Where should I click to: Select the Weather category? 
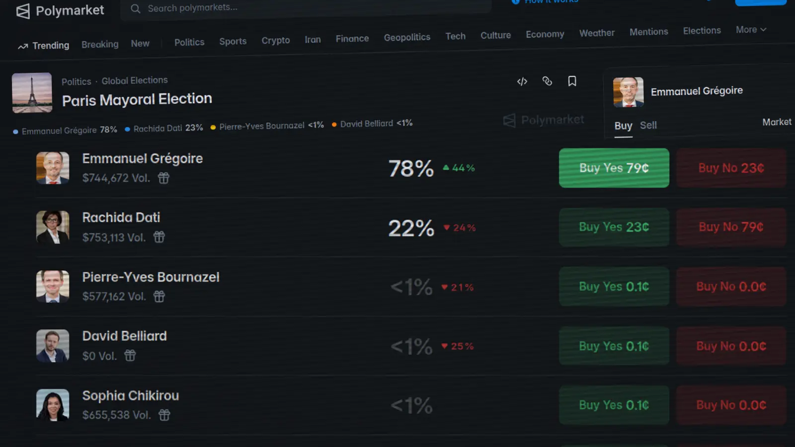[597, 33]
